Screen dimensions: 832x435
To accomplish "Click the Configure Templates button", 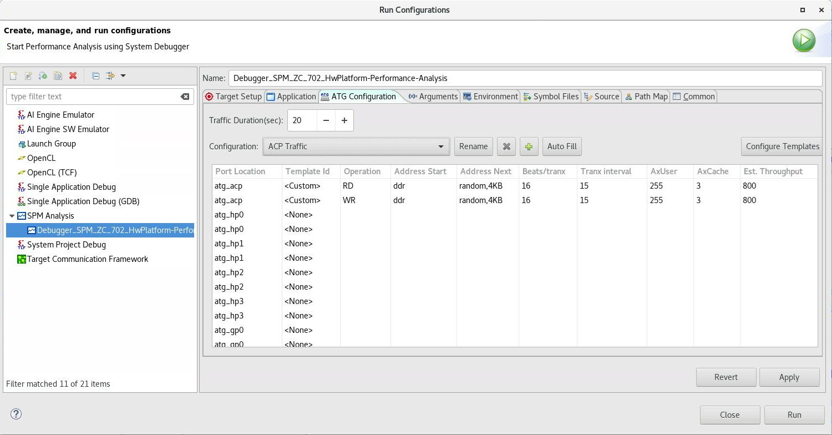I will click(782, 146).
